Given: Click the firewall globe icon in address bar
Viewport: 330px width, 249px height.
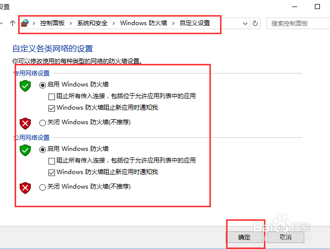Looking at the screenshot, I should click(25, 23).
